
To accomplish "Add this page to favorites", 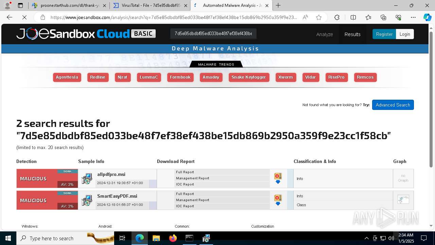I will pyautogui.click(x=319, y=17).
